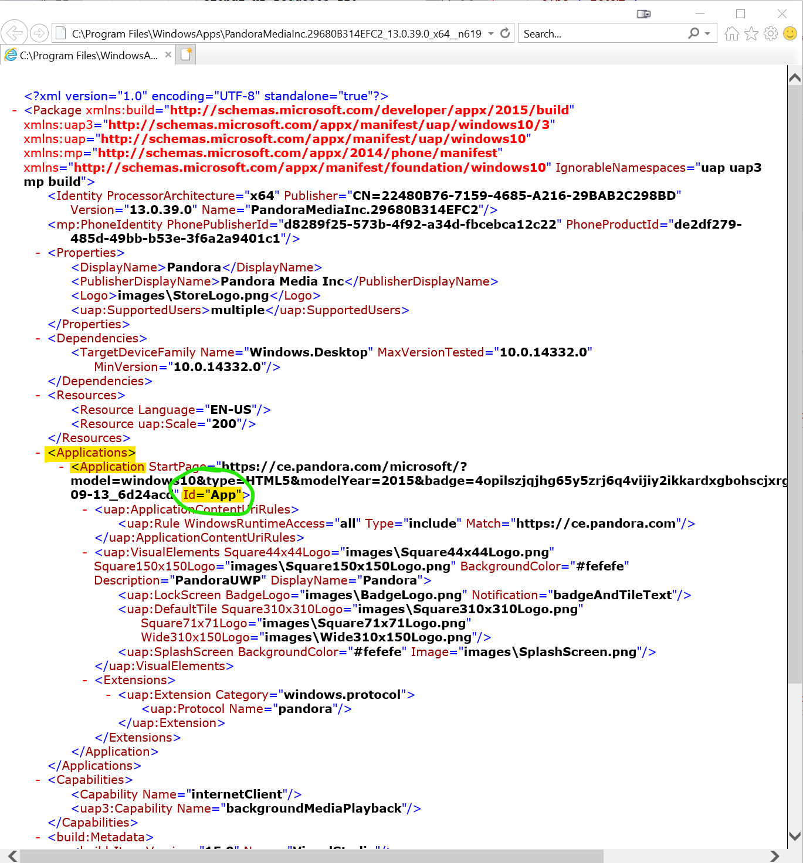803x863 pixels.
Task: Click the TargetDeviceFamily name Windows.Desktop
Action: point(309,352)
